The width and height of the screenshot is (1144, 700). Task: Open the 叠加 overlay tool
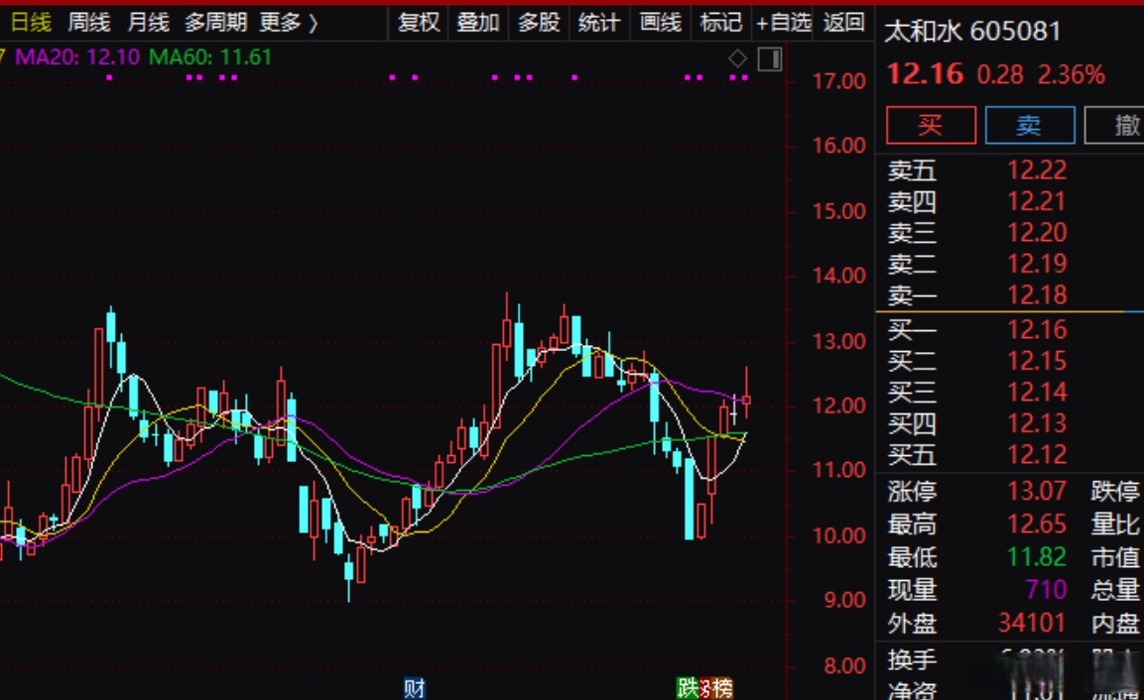(478, 22)
